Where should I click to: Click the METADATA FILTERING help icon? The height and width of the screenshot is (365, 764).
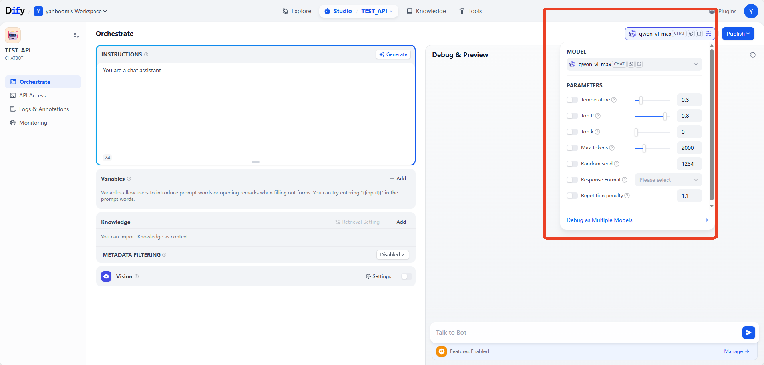[x=164, y=255]
